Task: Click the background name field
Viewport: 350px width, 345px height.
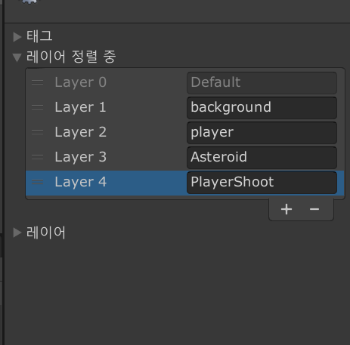Action: tap(262, 108)
